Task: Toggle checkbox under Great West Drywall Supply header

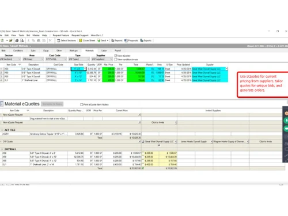Action: coord(159,145)
